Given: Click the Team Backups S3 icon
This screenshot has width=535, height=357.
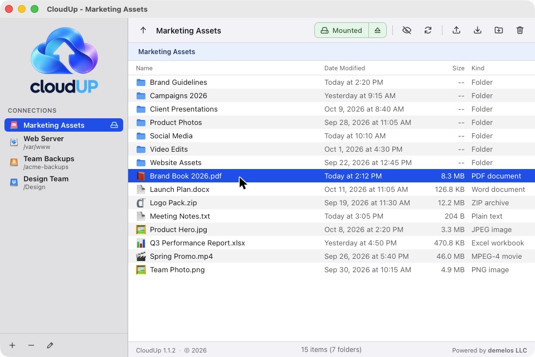Looking at the screenshot, I should coord(14,162).
